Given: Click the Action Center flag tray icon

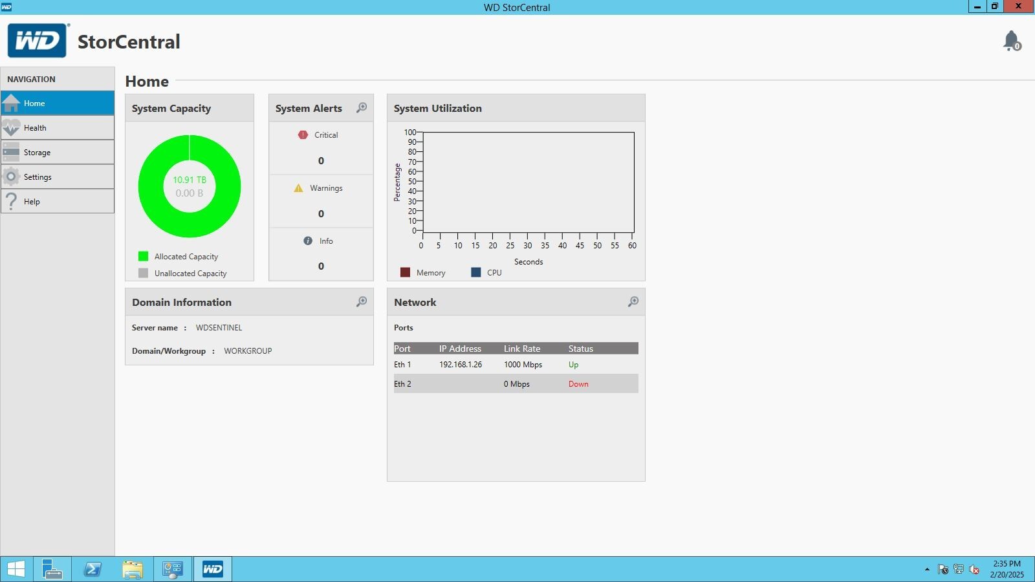Looking at the screenshot, I should click(943, 570).
